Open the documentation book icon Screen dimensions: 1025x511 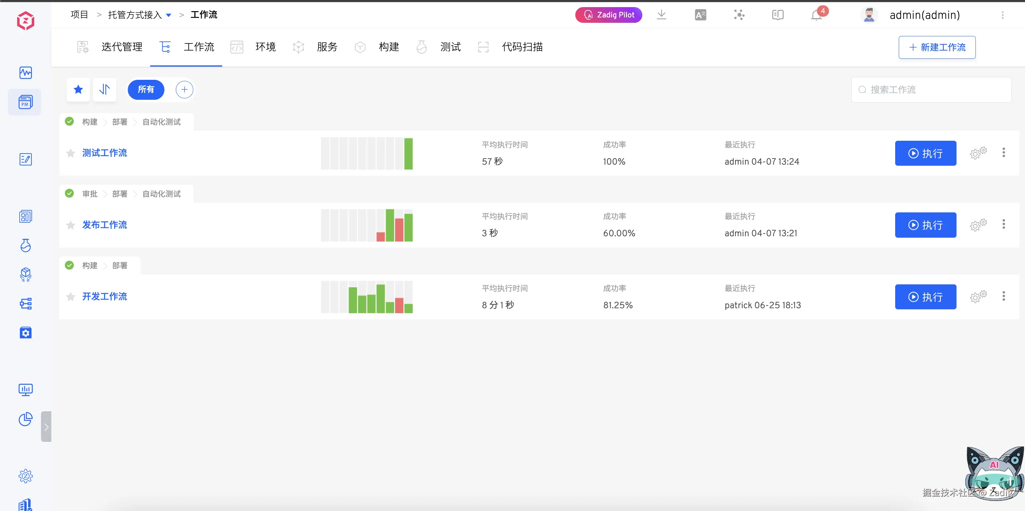pos(777,15)
